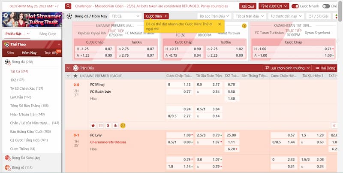The width and height of the screenshot is (343, 173).
Task: Toggle the grey switch right of Cược Nhanh
Action: coord(326,6)
